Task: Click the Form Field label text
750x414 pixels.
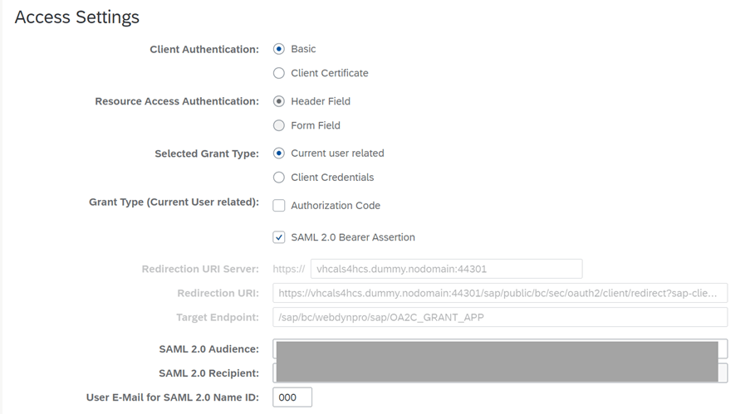Action: [316, 125]
